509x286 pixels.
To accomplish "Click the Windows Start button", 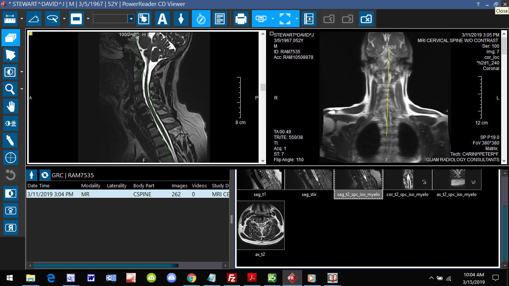I will point(9,277).
